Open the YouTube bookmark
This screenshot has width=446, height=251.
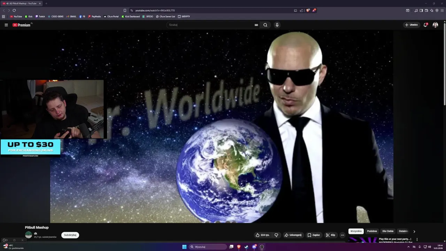tap(16, 16)
